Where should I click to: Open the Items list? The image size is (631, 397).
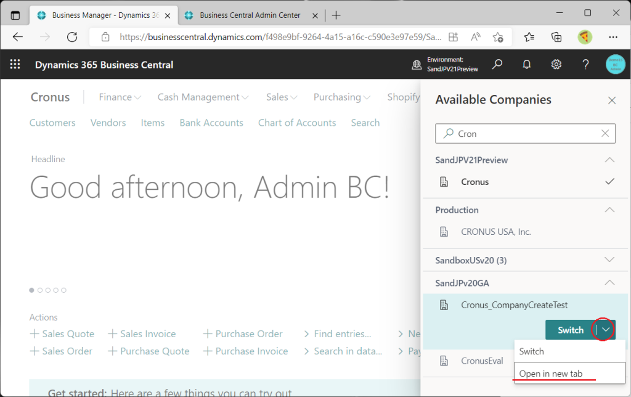coord(153,123)
